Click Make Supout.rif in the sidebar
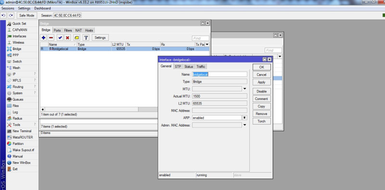Image resolution: width=385 pixels, height=190 pixels. pyautogui.click(x=23, y=150)
